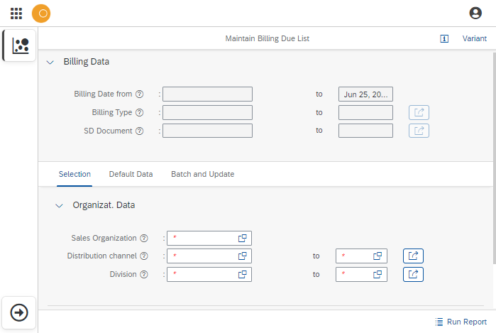496x333 pixels.
Task: Show help icon for Sales Organization
Action: (144, 239)
